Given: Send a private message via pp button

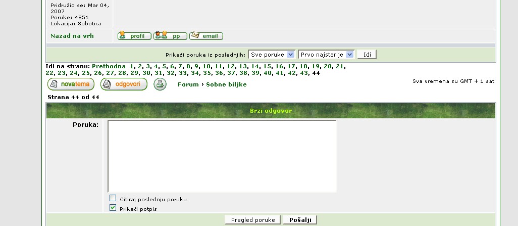Looking at the screenshot, I should tap(170, 36).
